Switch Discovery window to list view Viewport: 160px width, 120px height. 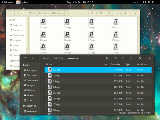[x=101, y=13]
